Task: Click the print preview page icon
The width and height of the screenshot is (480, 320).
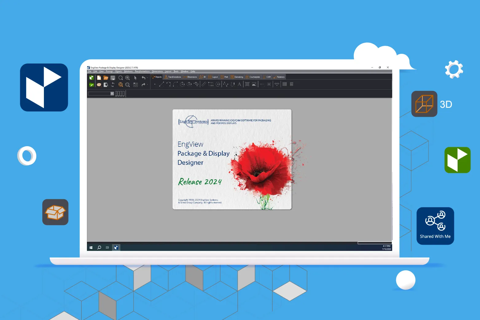Action: 106,85
